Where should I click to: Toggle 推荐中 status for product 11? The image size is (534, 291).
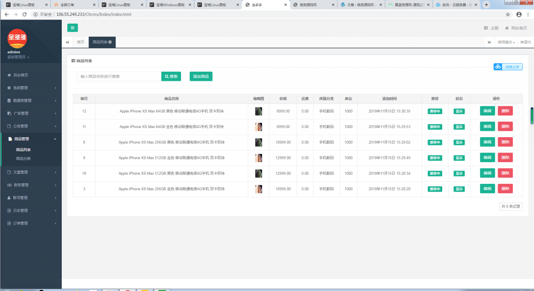[435, 127]
